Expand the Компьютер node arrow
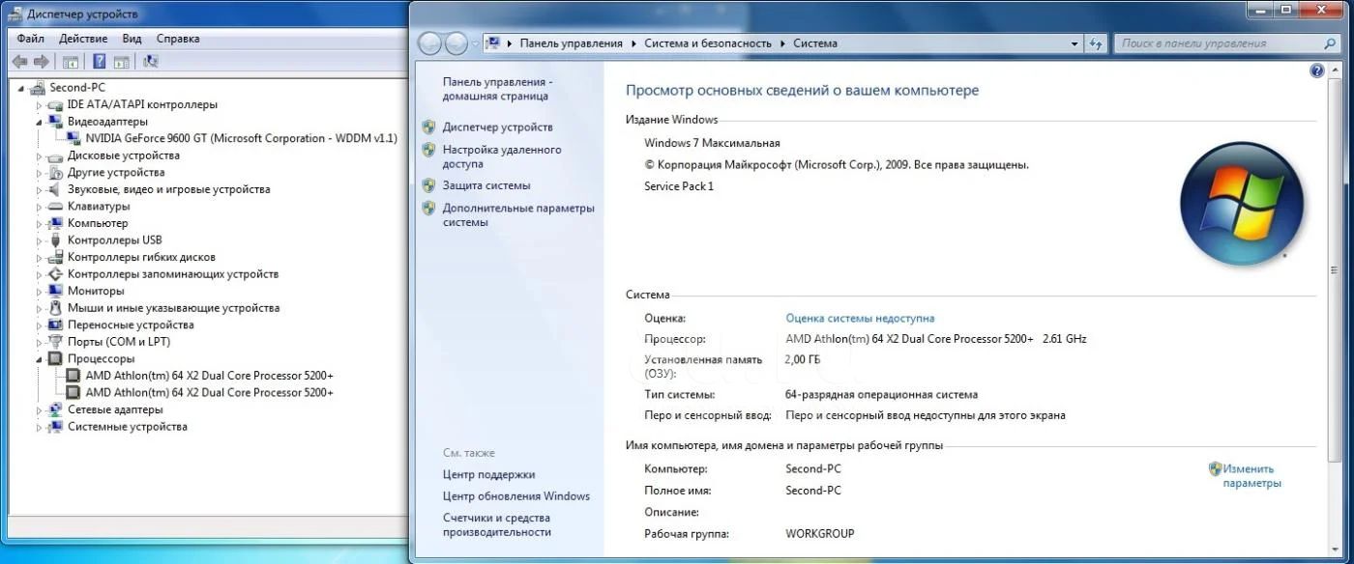The width and height of the screenshot is (1354, 564). click(40, 223)
